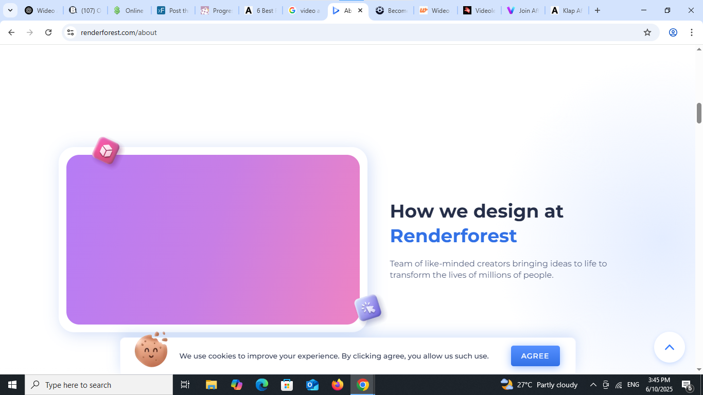Click the Windows taskbar search box
Viewport: 703px width, 395px height.
(99, 385)
